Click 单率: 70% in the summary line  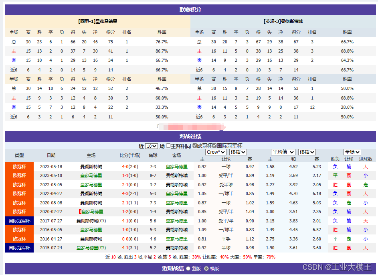[x=264, y=257]
